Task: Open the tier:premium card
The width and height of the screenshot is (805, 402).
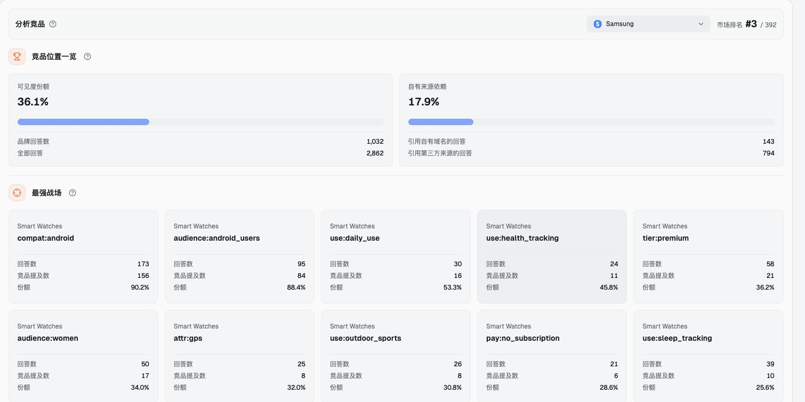Action: pyautogui.click(x=709, y=257)
